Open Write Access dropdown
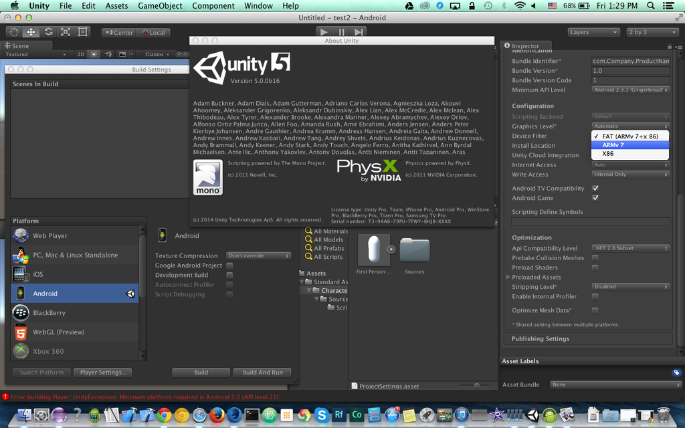The height and width of the screenshot is (428, 685). pyautogui.click(x=630, y=175)
